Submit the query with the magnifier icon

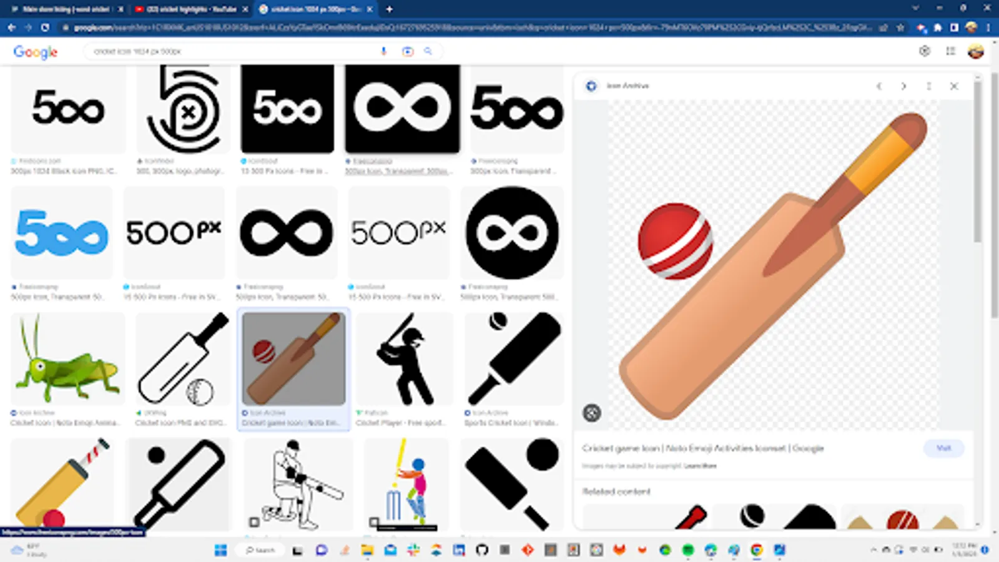pos(428,51)
